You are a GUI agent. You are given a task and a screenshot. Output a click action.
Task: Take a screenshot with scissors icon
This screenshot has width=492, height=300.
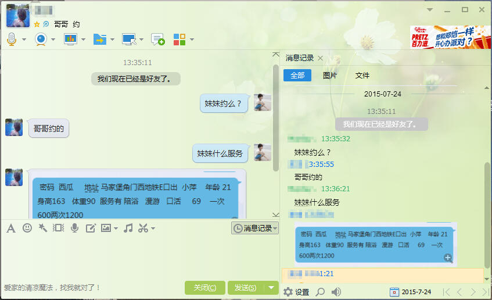pos(143,228)
